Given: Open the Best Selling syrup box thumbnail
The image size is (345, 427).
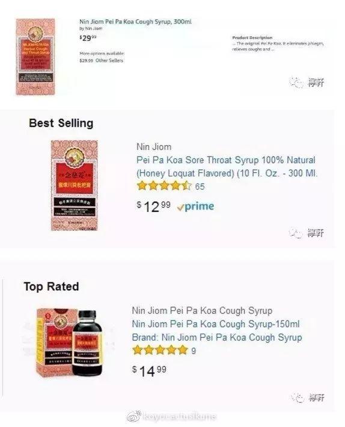Looking at the screenshot, I should pos(74,185).
